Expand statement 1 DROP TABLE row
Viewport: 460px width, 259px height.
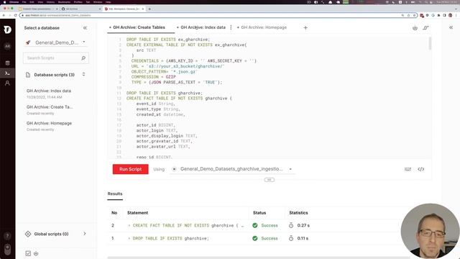tap(129, 238)
